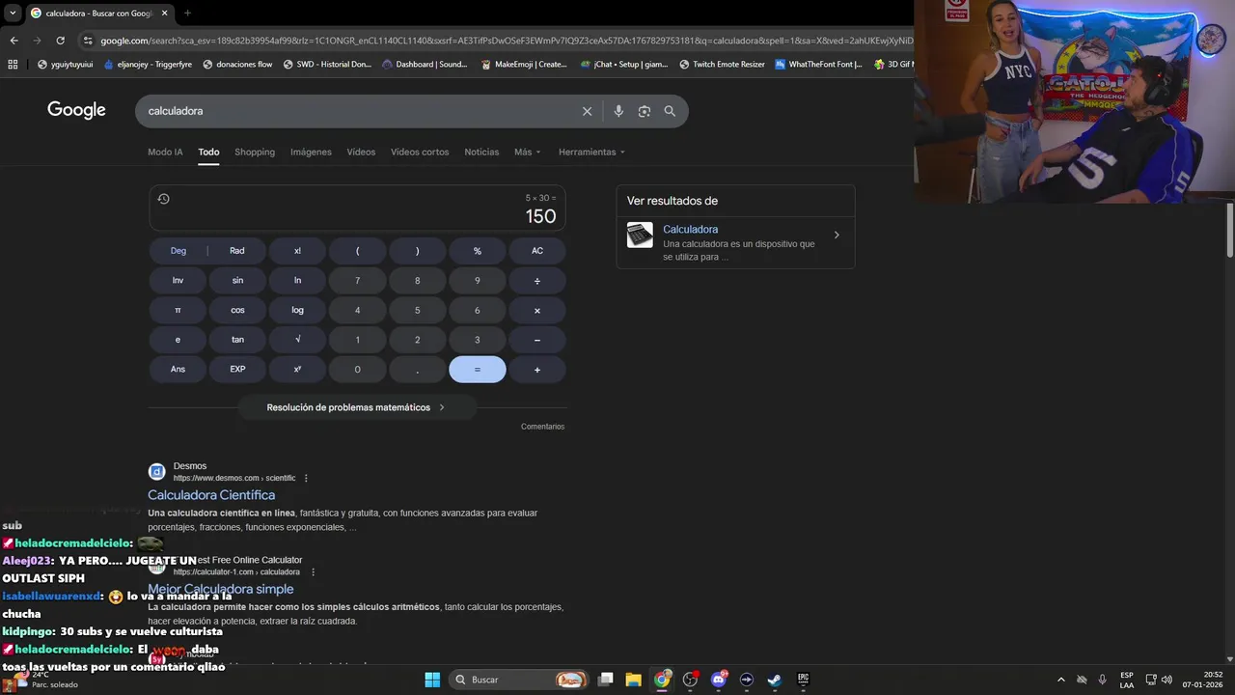Click the calculator percent key

477,251
